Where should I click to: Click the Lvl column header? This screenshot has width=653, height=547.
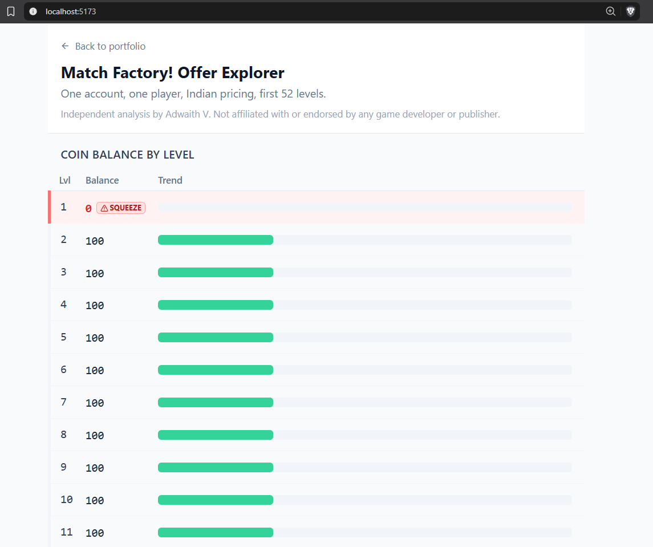click(x=64, y=180)
